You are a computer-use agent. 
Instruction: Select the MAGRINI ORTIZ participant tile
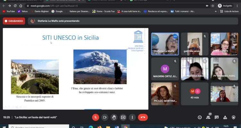(165, 69)
